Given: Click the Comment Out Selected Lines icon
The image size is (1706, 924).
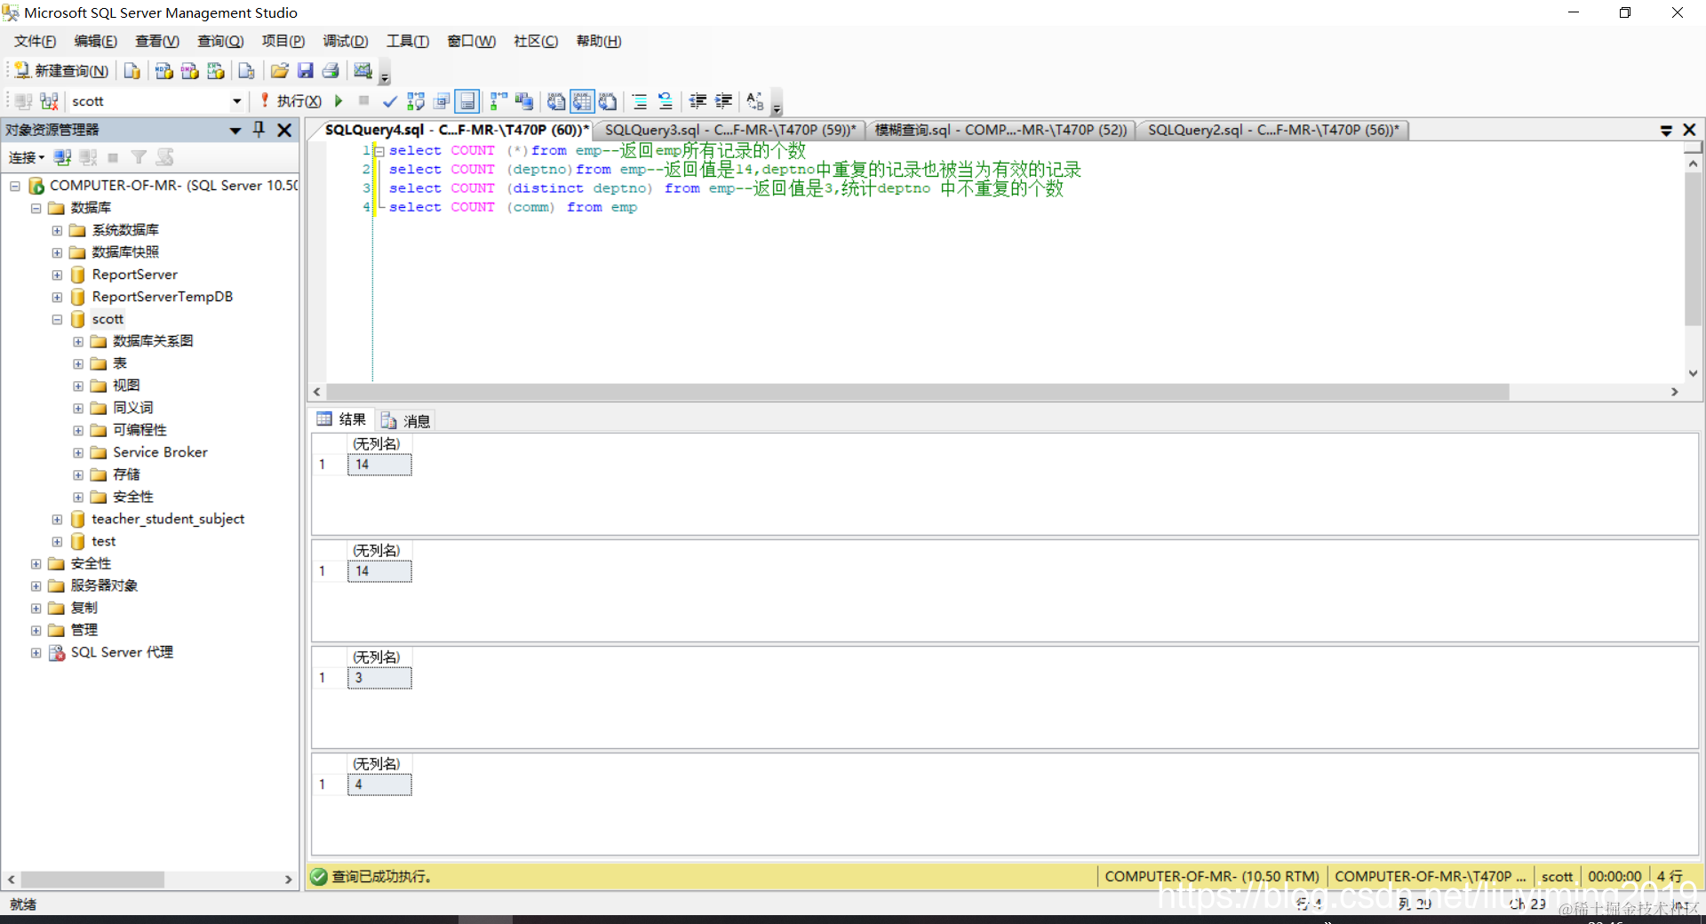Looking at the screenshot, I should pyautogui.click(x=640, y=101).
